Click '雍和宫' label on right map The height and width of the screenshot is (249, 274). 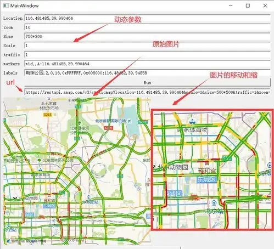[x=207, y=171]
